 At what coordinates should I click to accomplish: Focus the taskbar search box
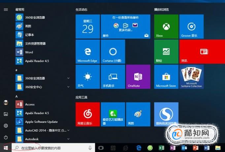click(53, 148)
